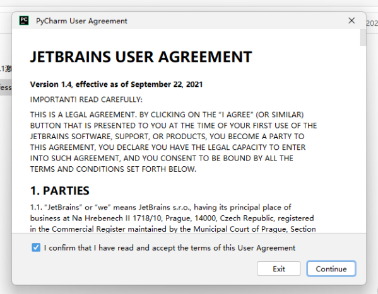Click the text line starting 'TERMS AND CONDITIONS SET FORTH'
Image resolution: width=378 pixels, height=294 pixels.
pyautogui.click(x=113, y=169)
